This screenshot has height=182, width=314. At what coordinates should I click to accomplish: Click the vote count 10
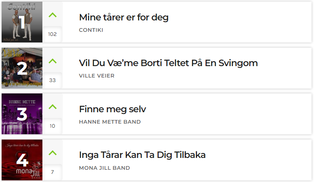pyautogui.click(x=53, y=126)
